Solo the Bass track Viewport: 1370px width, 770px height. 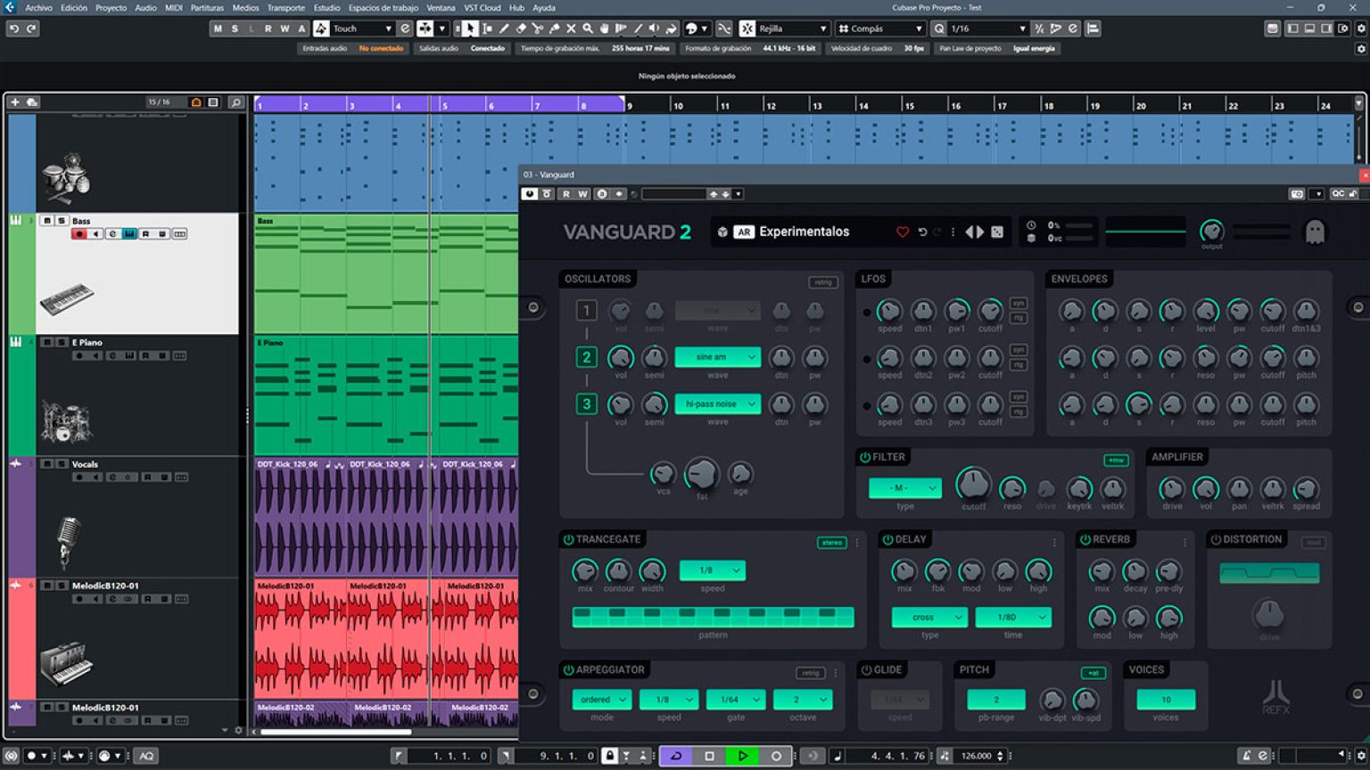click(62, 220)
